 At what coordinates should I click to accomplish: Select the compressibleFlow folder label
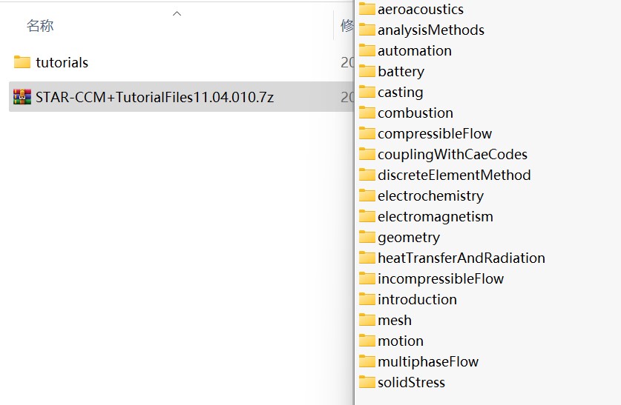click(434, 134)
